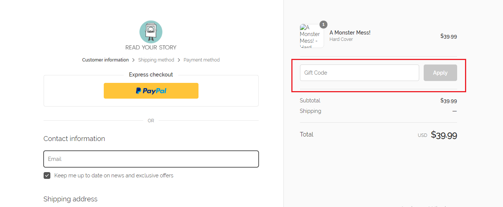Click the OR divider text
Viewport: 503px width, 207px height.
click(x=151, y=121)
